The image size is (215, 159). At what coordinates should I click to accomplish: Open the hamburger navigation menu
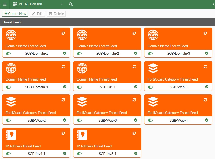(x=5, y=4)
